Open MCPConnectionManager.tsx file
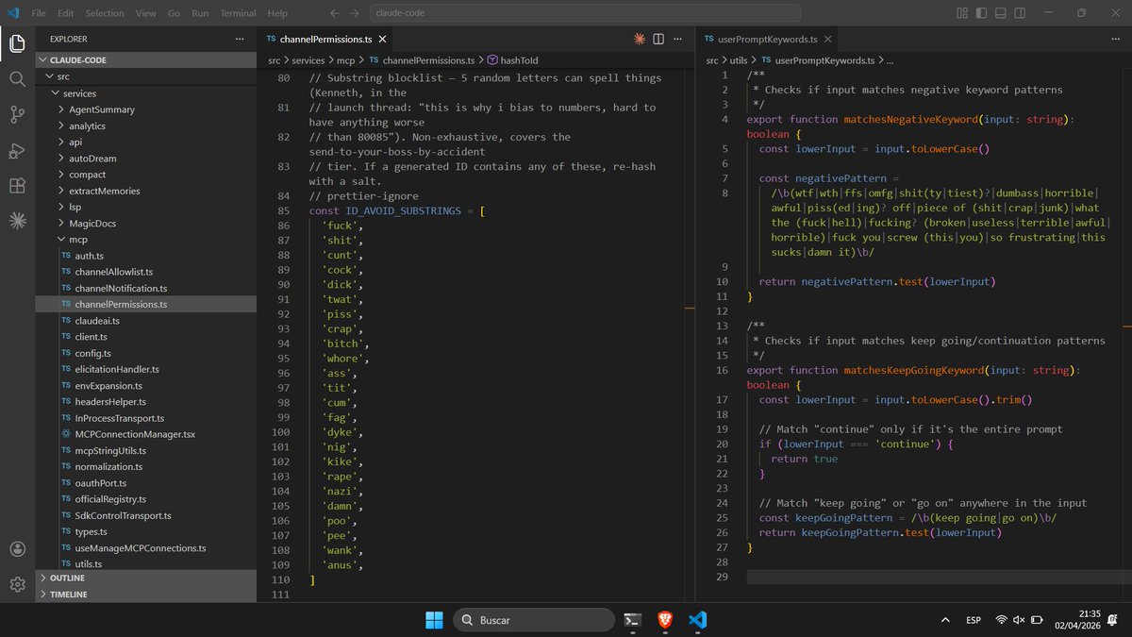This screenshot has width=1132, height=637. coord(146,434)
